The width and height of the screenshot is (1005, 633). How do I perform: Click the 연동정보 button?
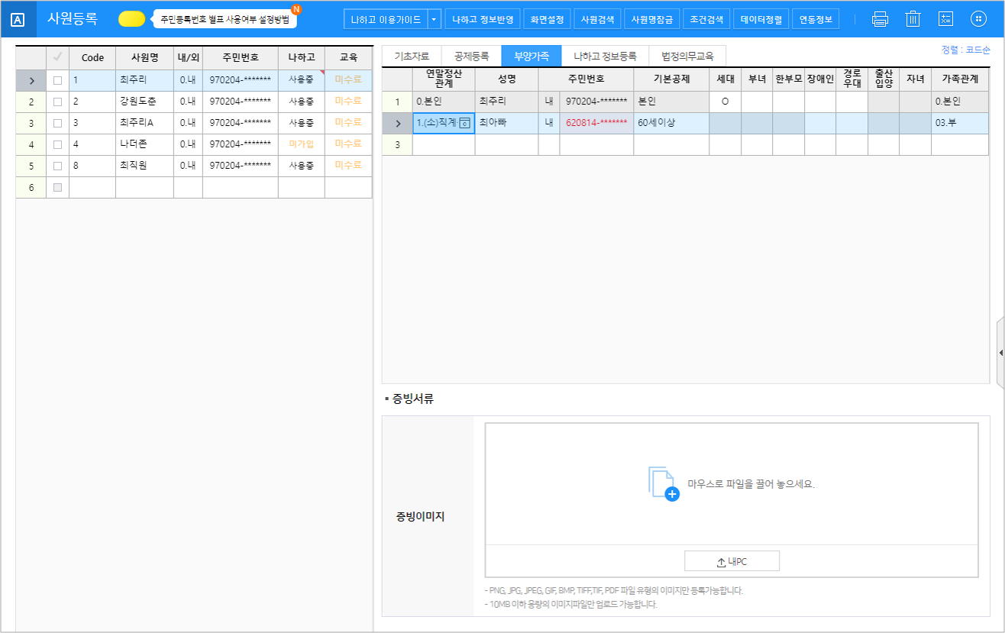[x=816, y=19]
